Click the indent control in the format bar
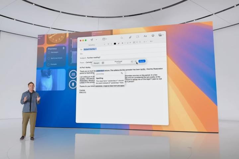239x159 pixels. (x=151, y=41)
